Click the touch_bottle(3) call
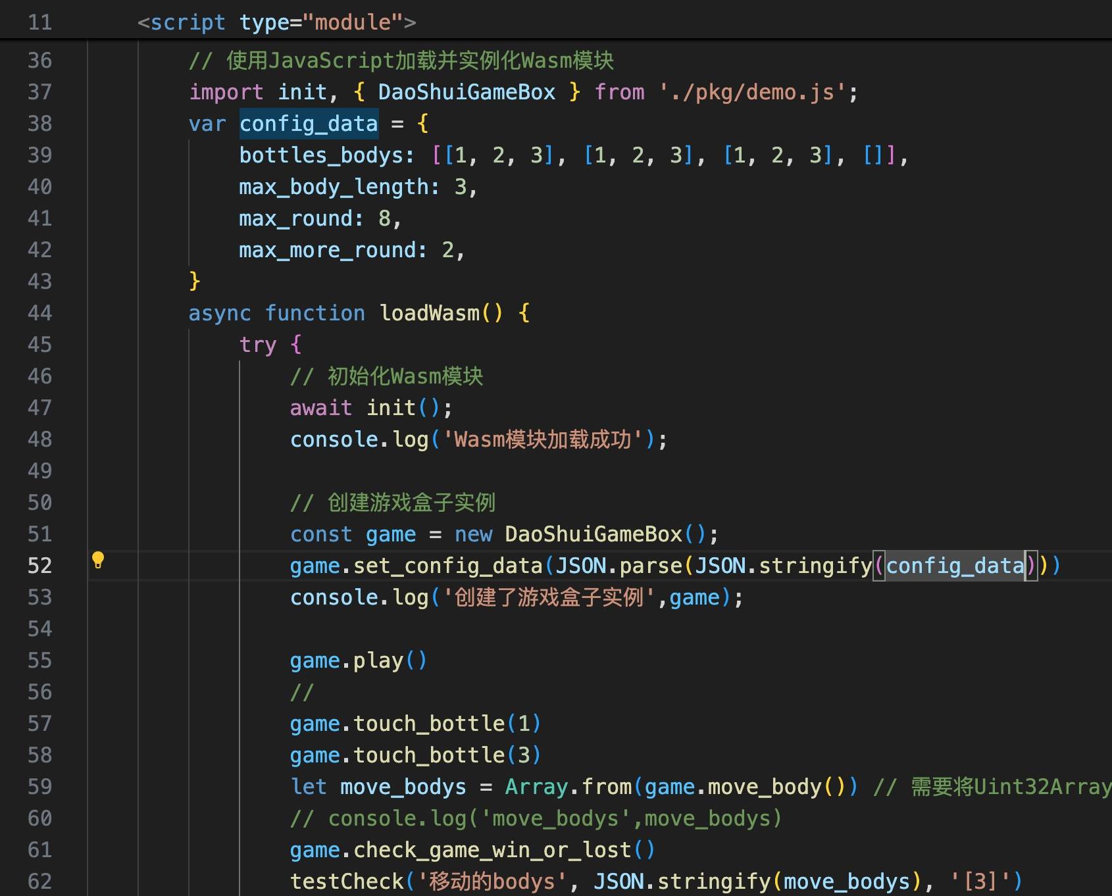The image size is (1112, 896). point(429,755)
